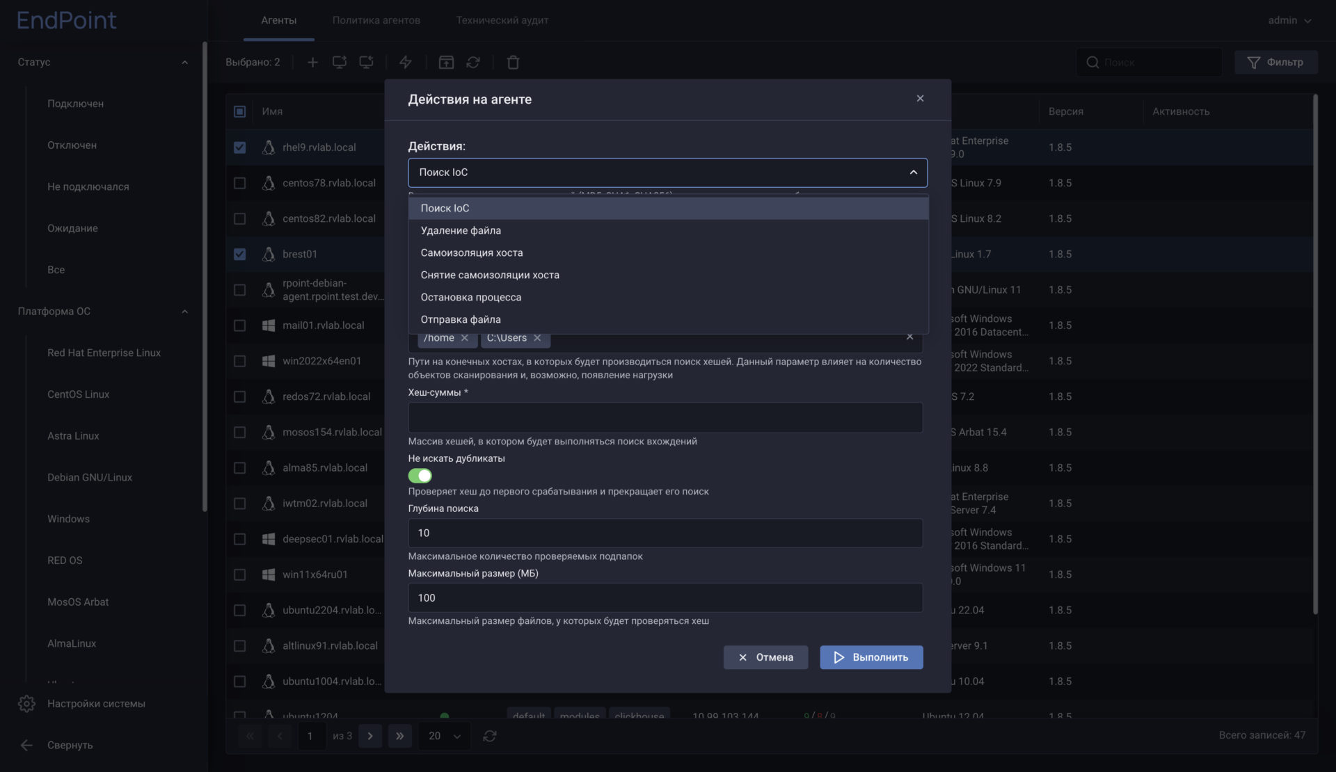Jump to last page double arrow

[400, 736]
